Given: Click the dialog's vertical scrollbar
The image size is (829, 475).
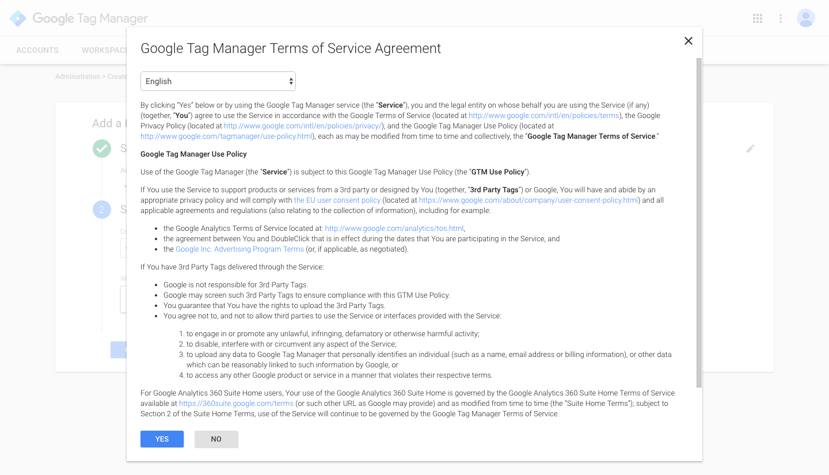Looking at the screenshot, I should 699,222.
